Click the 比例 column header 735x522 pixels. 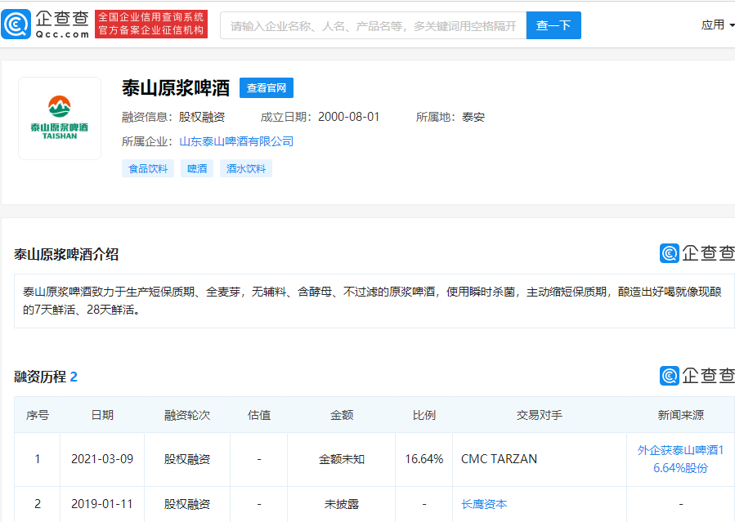point(424,415)
